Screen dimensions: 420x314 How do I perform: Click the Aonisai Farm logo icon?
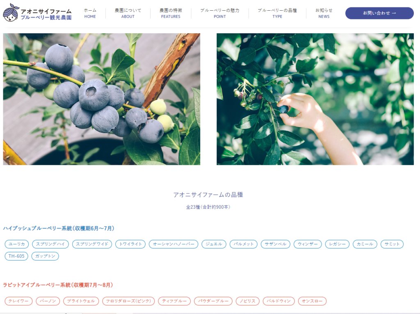tap(11, 13)
